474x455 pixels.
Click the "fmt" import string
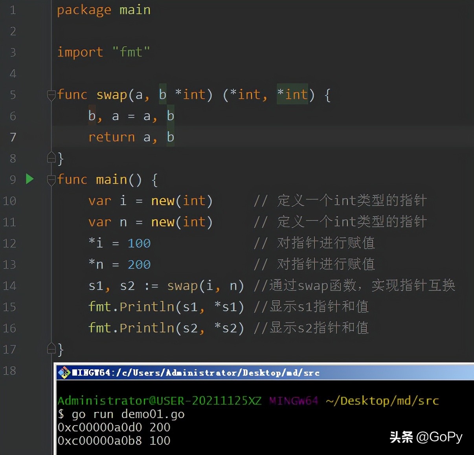click(131, 52)
